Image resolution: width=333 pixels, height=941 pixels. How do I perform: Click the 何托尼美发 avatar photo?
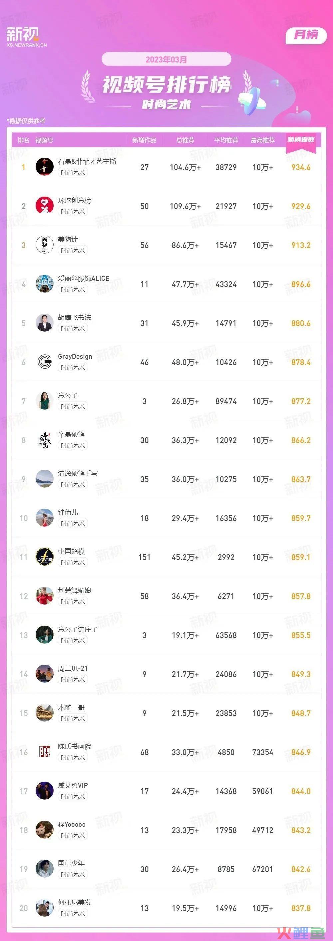(x=45, y=908)
